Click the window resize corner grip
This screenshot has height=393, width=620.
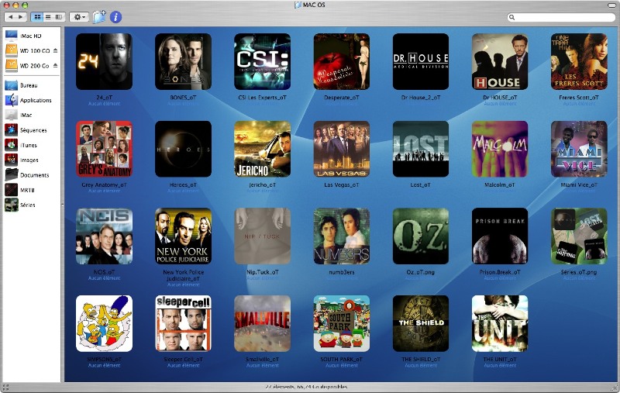pos(615,388)
